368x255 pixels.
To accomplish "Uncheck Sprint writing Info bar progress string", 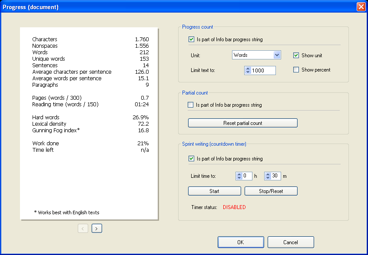I will 191,158.
